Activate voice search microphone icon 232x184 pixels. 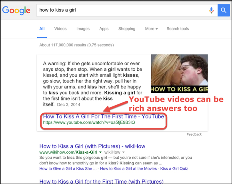212,10
